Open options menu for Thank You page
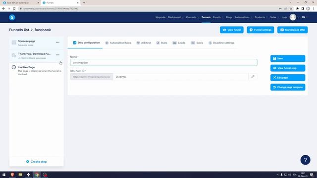Viewport: 317px width, 178px height. (x=58, y=55)
